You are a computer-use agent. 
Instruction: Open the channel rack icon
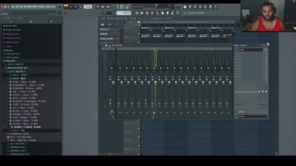[x=147, y=13]
